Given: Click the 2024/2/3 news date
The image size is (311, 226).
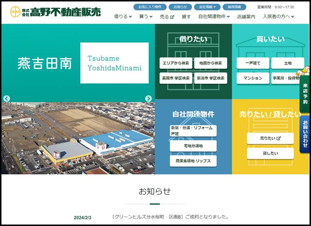Looking at the screenshot, I should 83,218.
